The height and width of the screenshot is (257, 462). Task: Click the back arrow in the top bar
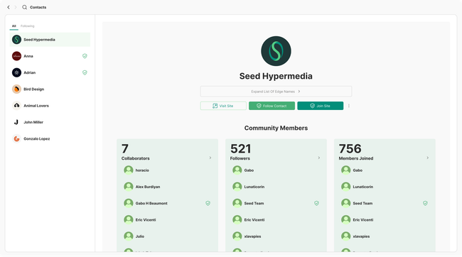click(x=9, y=7)
